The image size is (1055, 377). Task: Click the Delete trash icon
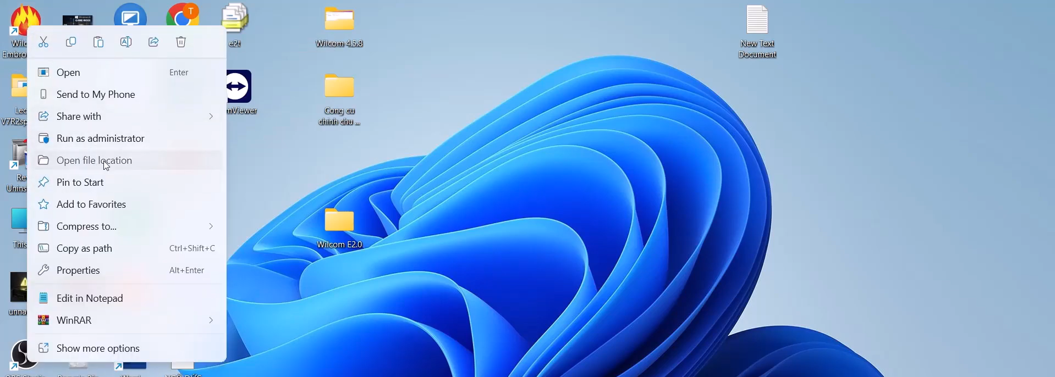point(182,42)
